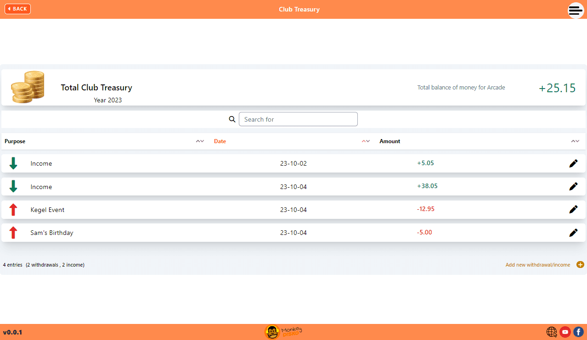Click Add new withdrawal/income link
This screenshot has height=340, width=587.
pyautogui.click(x=537, y=265)
